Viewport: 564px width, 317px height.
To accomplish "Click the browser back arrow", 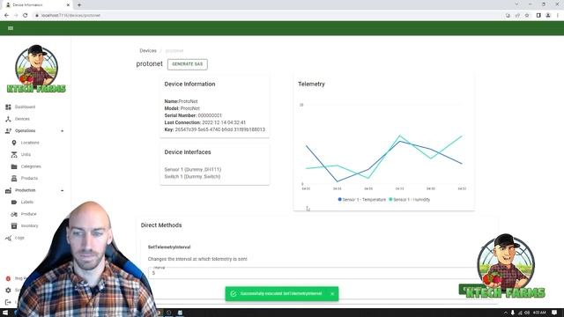I will click(6, 16).
